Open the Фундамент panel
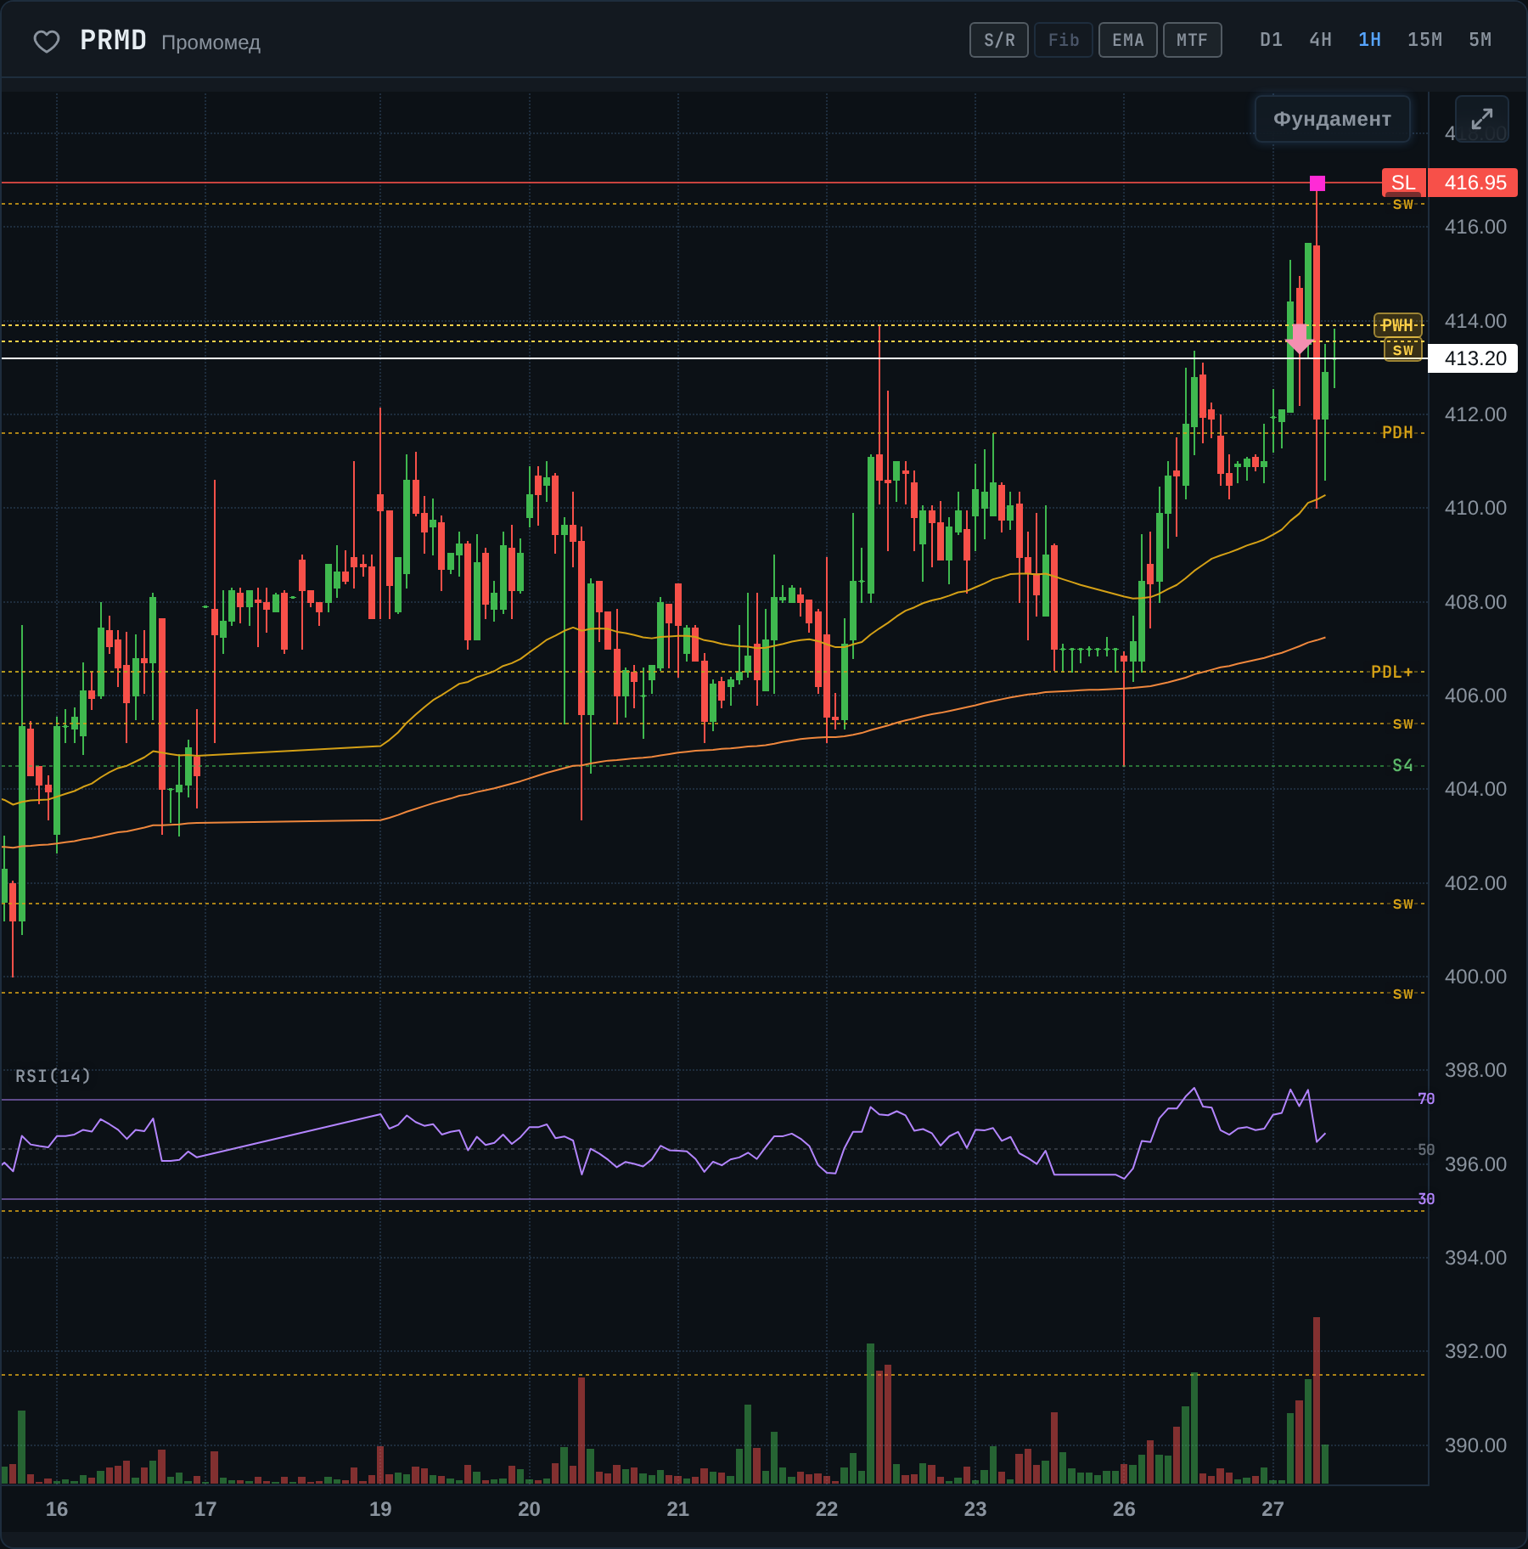Image resolution: width=1528 pixels, height=1549 pixels. pyautogui.click(x=1332, y=119)
